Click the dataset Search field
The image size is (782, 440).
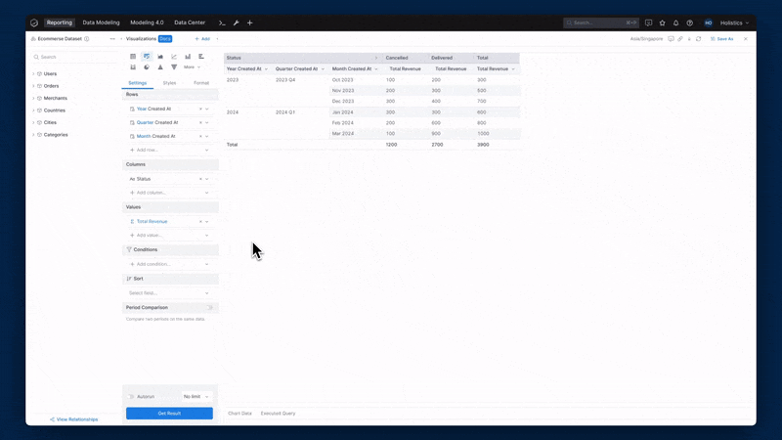(x=73, y=57)
